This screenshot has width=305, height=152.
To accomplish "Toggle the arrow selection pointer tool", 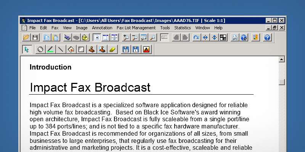I will coord(27,49).
